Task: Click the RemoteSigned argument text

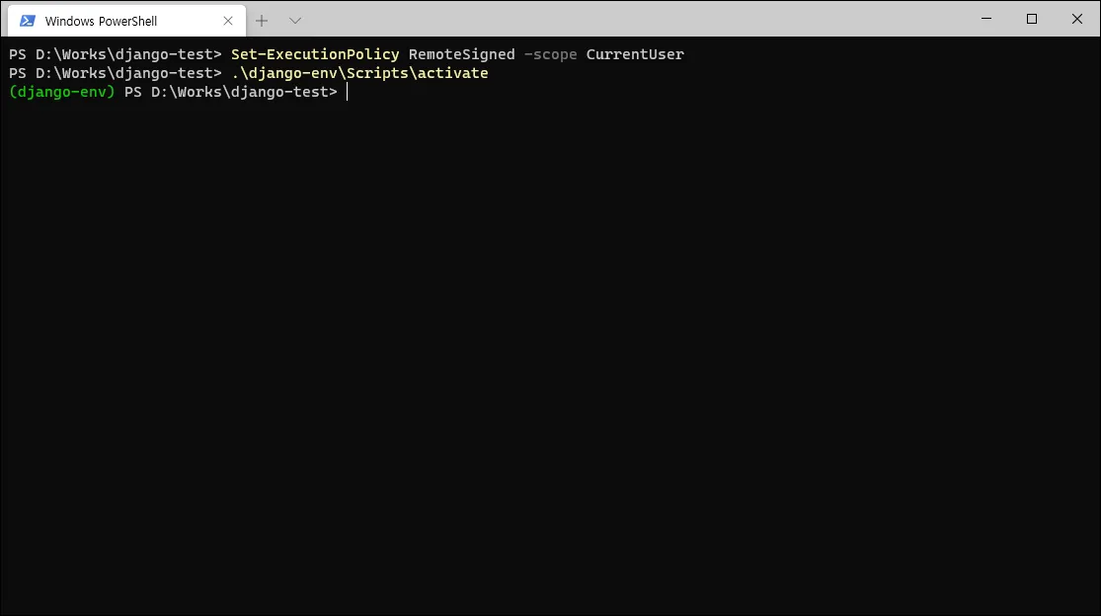Action: pos(462,54)
